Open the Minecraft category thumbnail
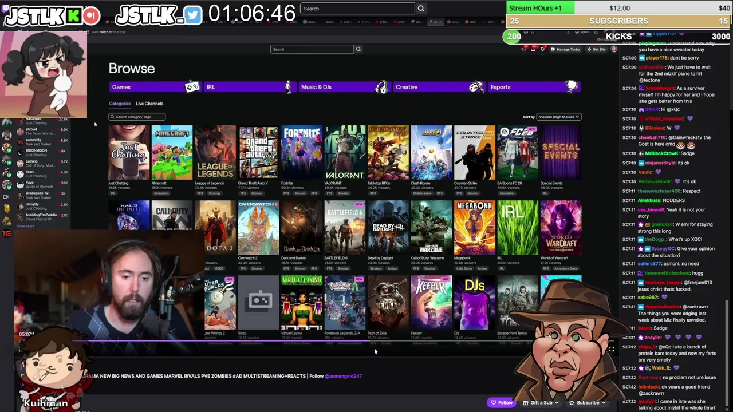 [172, 152]
